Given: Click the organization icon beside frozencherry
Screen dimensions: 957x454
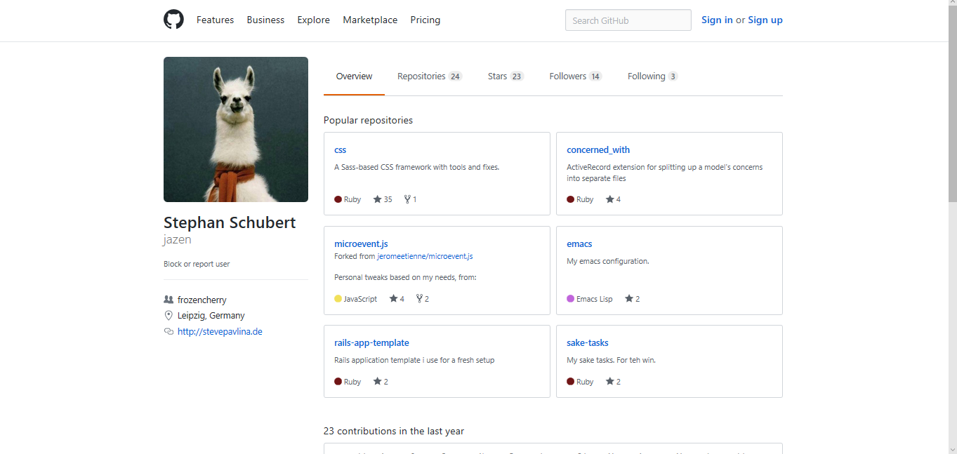Looking at the screenshot, I should pos(169,300).
